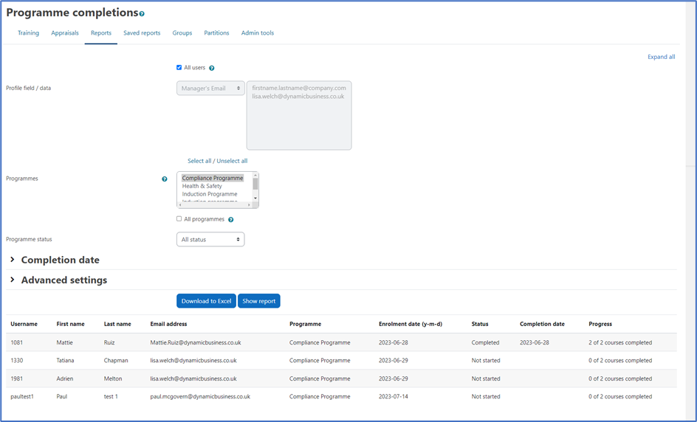Click the Show report button
Viewport: 697px width, 422px height.
pyautogui.click(x=258, y=301)
